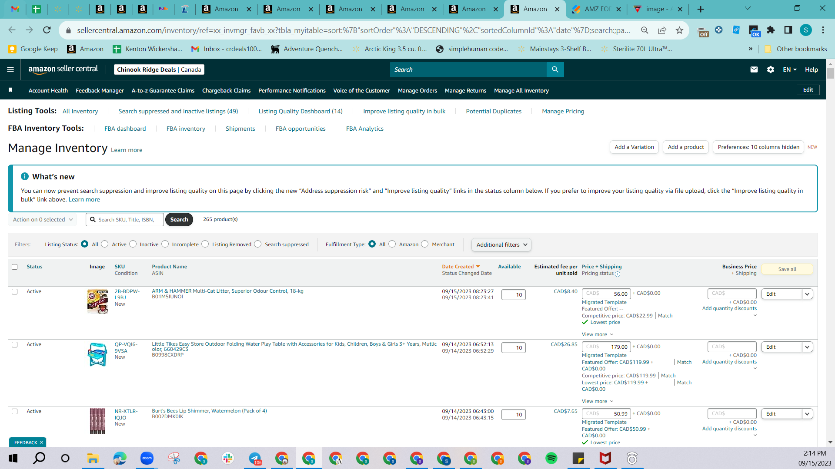
Task: Expand the Additional filters dropdown
Action: [501, 244]
